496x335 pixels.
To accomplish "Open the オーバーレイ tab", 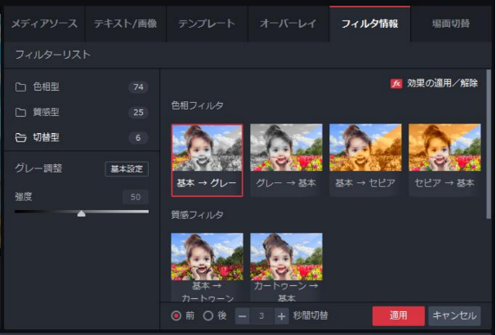I will (x=288, y=24).
